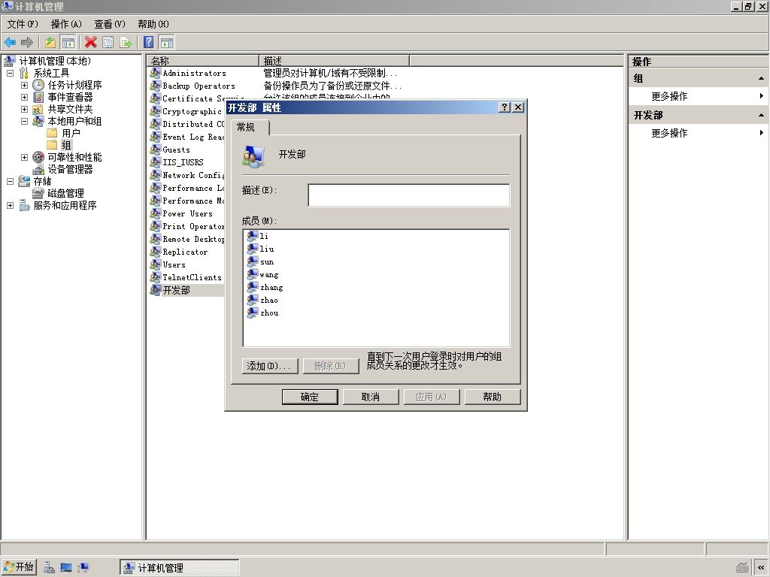Viewport: 770px width, 577px height.
Task: Open Disk Management node
Action: tap(65, 193)
